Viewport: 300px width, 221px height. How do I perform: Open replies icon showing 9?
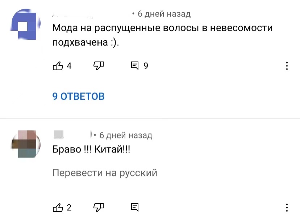click(x=135, y=66)
